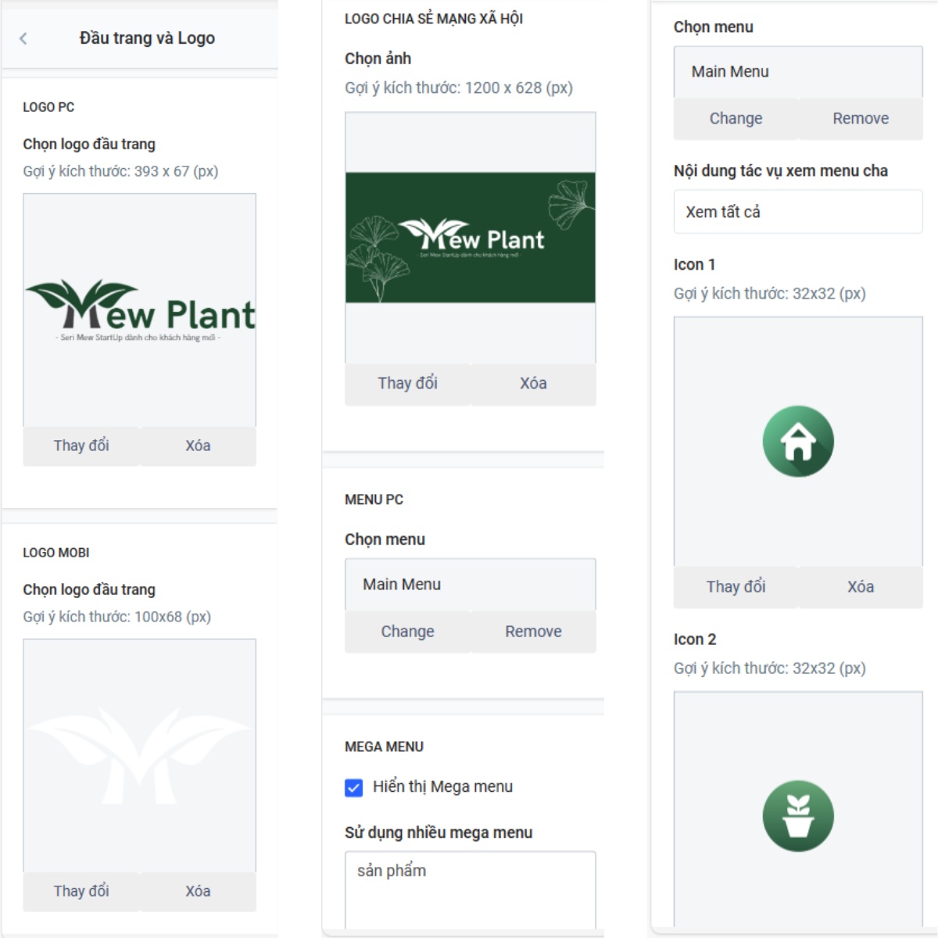Click the Xem tất cả text input field
Viewport: 938px width, 938px height.
pyautogui.click(x=798, y=212)
